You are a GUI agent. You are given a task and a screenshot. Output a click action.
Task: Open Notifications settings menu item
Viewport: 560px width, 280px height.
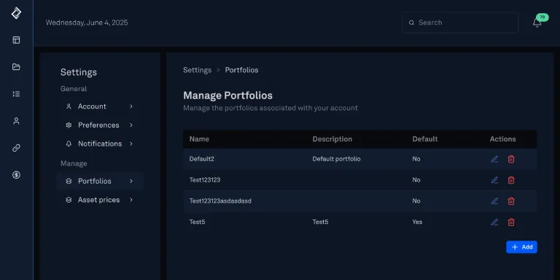[x=100, y=144]
